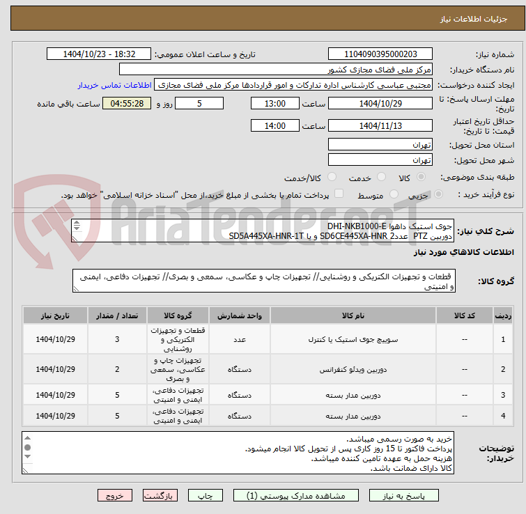Click the توضیحات خریدار notes text area
This screenshot has height=514, width=526.
tap(238, 453)
